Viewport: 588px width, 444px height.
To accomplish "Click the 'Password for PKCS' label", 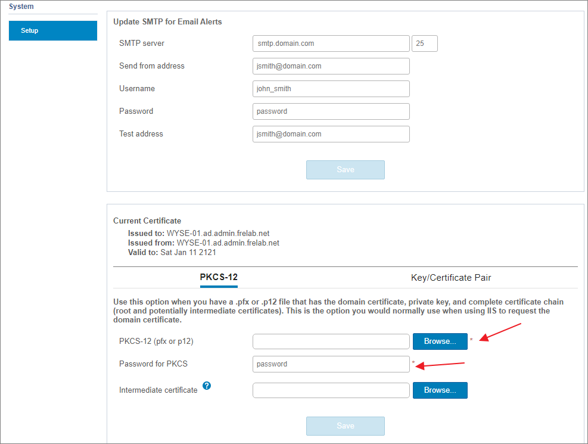I will pyautogui.click(x=153, y=364).
